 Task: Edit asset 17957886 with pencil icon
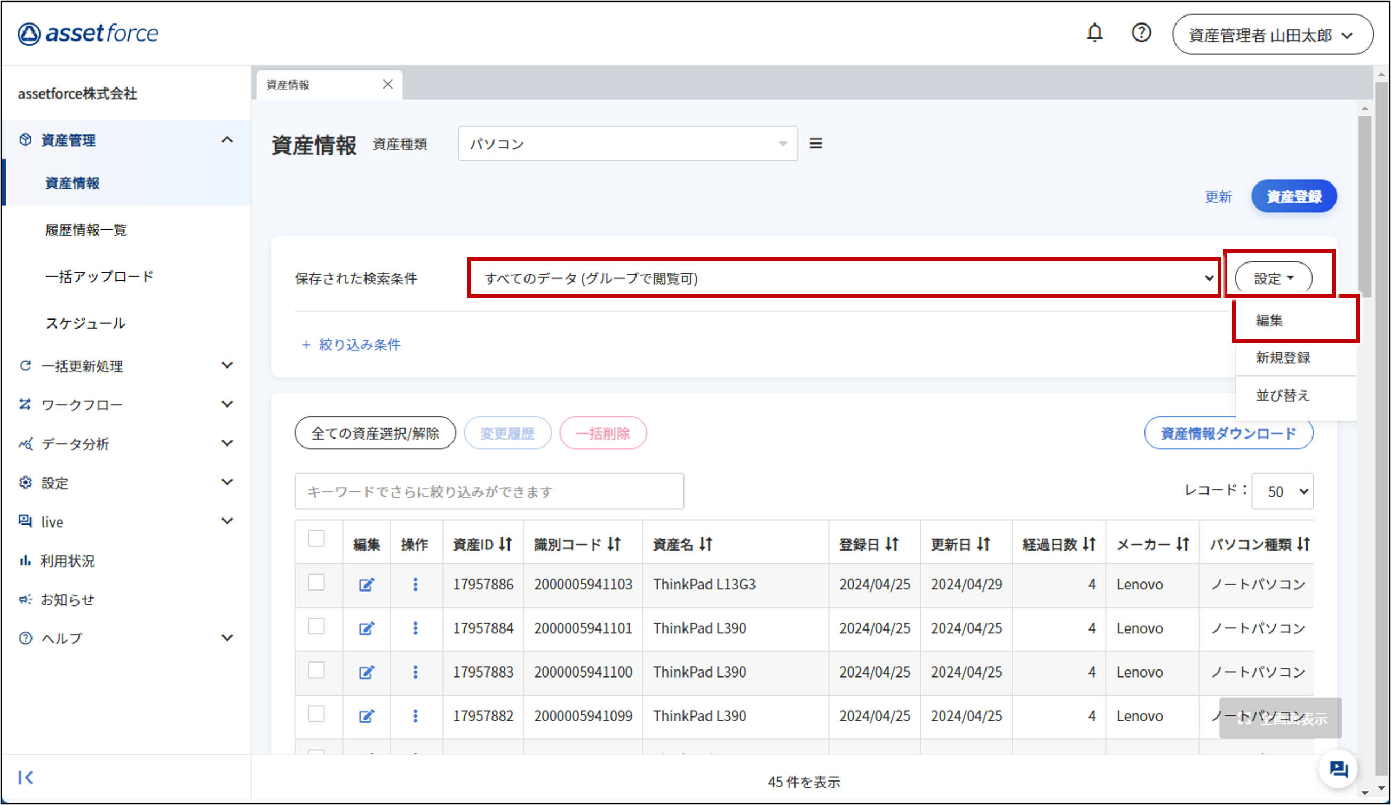[x=367, y=584]
